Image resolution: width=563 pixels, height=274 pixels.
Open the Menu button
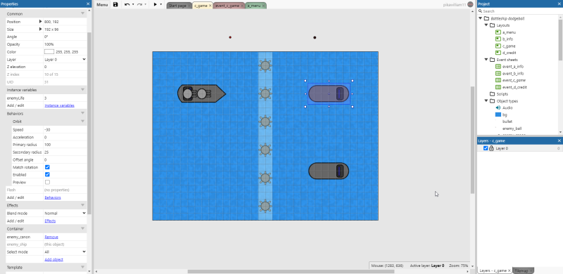(x=102, y=5)
